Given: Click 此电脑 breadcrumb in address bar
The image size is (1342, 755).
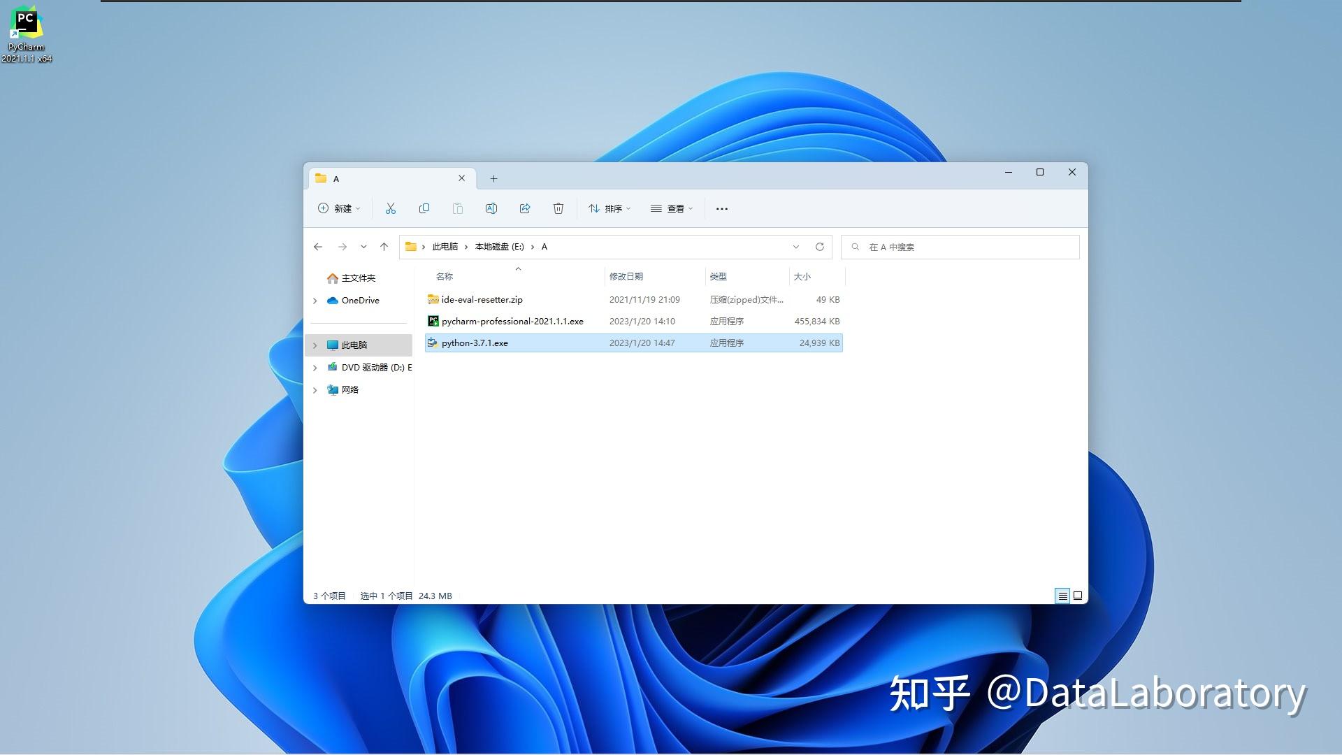Looking at the screenshot, I should point(445,247).
